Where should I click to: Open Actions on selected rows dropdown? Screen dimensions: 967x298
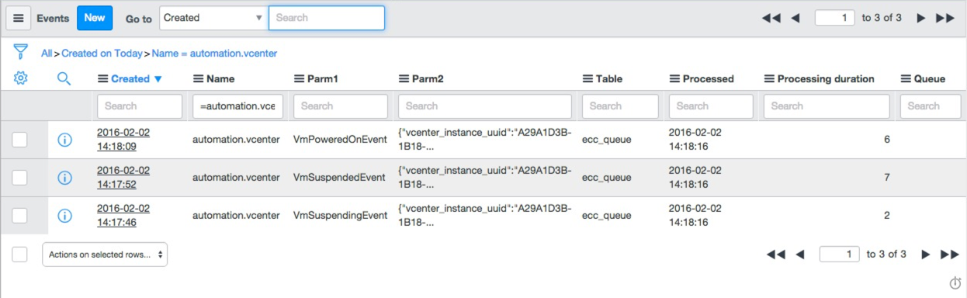pos(105,254)
